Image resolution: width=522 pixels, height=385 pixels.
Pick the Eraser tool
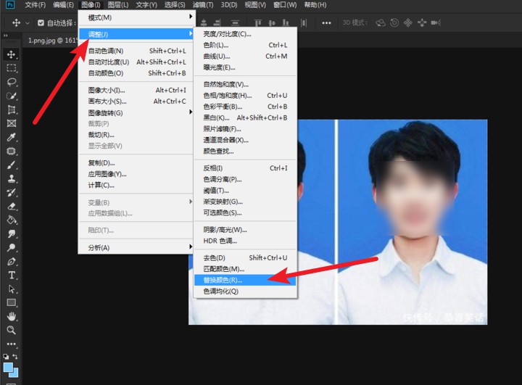tap(12, 206)
